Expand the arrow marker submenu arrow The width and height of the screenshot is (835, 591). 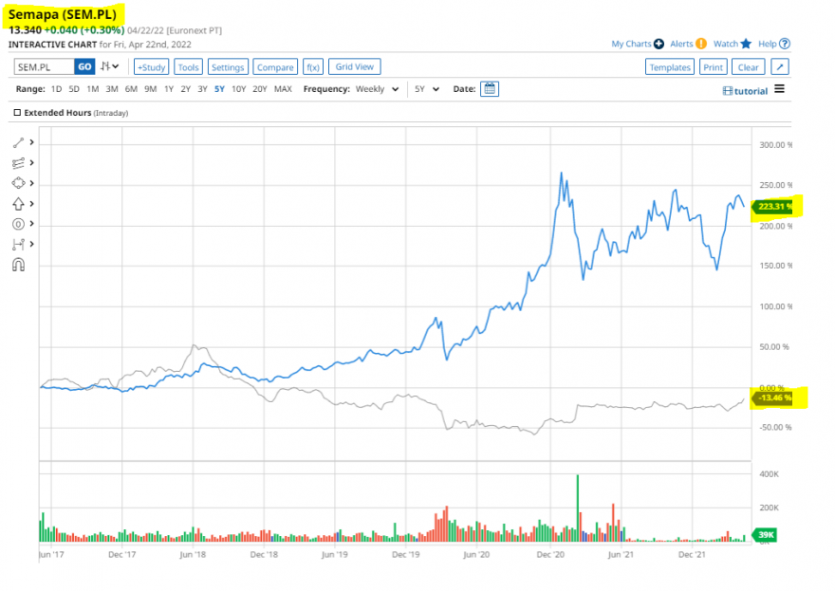point(32,204)
